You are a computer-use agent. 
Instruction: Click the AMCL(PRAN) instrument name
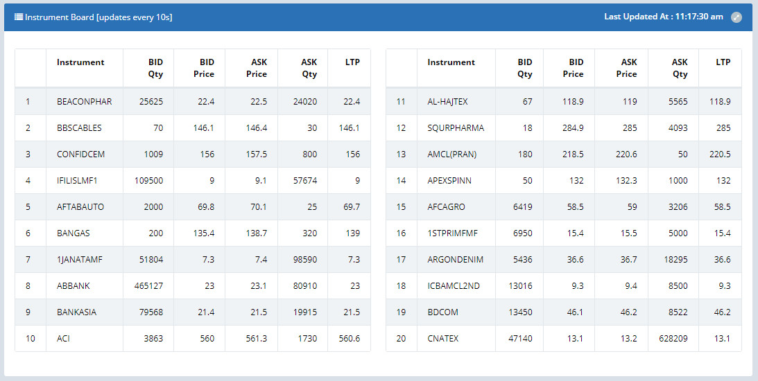pos(451,154)
